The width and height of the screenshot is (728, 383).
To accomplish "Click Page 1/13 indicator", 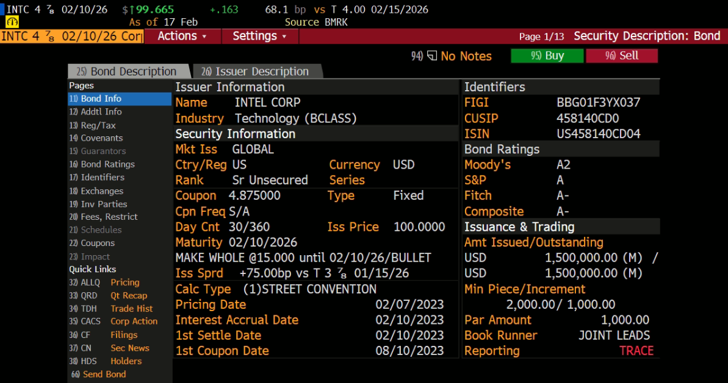I will pos(541,37).
